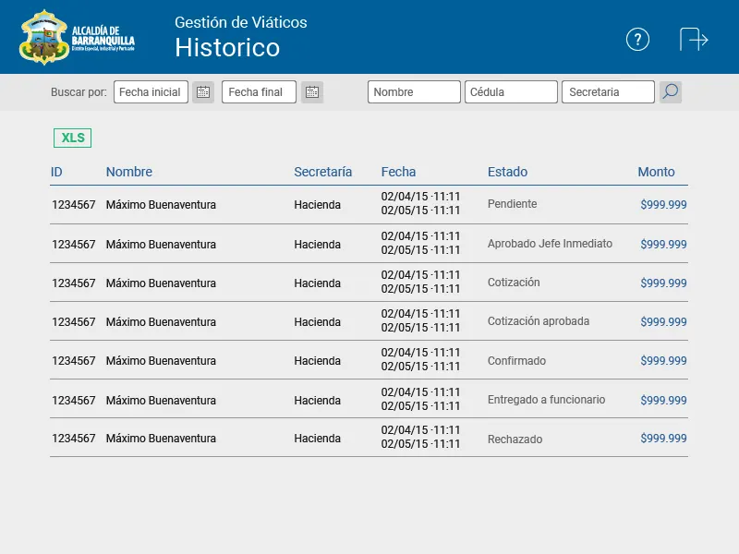This screenshot has height=554, width=739.
Task: Click the magnifier search button
Action: [671, 91]
